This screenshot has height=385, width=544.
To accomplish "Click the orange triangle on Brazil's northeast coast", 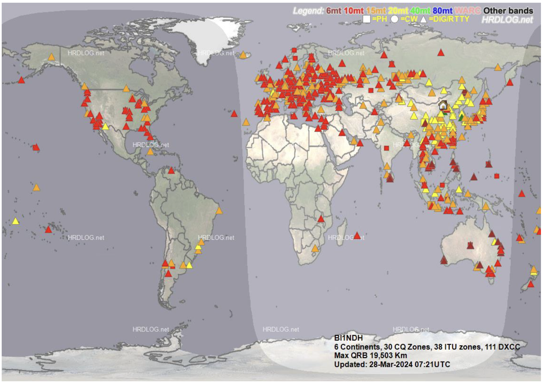I will 219,211.
